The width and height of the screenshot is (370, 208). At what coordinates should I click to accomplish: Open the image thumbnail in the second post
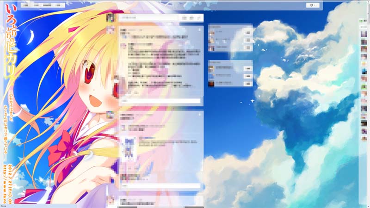pyautogui.click(x=129, y=147)
